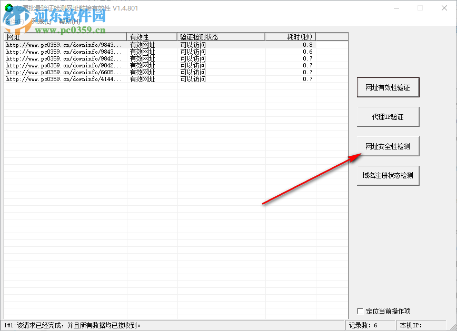Sort by the 网址 column header
Screen dimensions: 457x331
click(63, 37)
